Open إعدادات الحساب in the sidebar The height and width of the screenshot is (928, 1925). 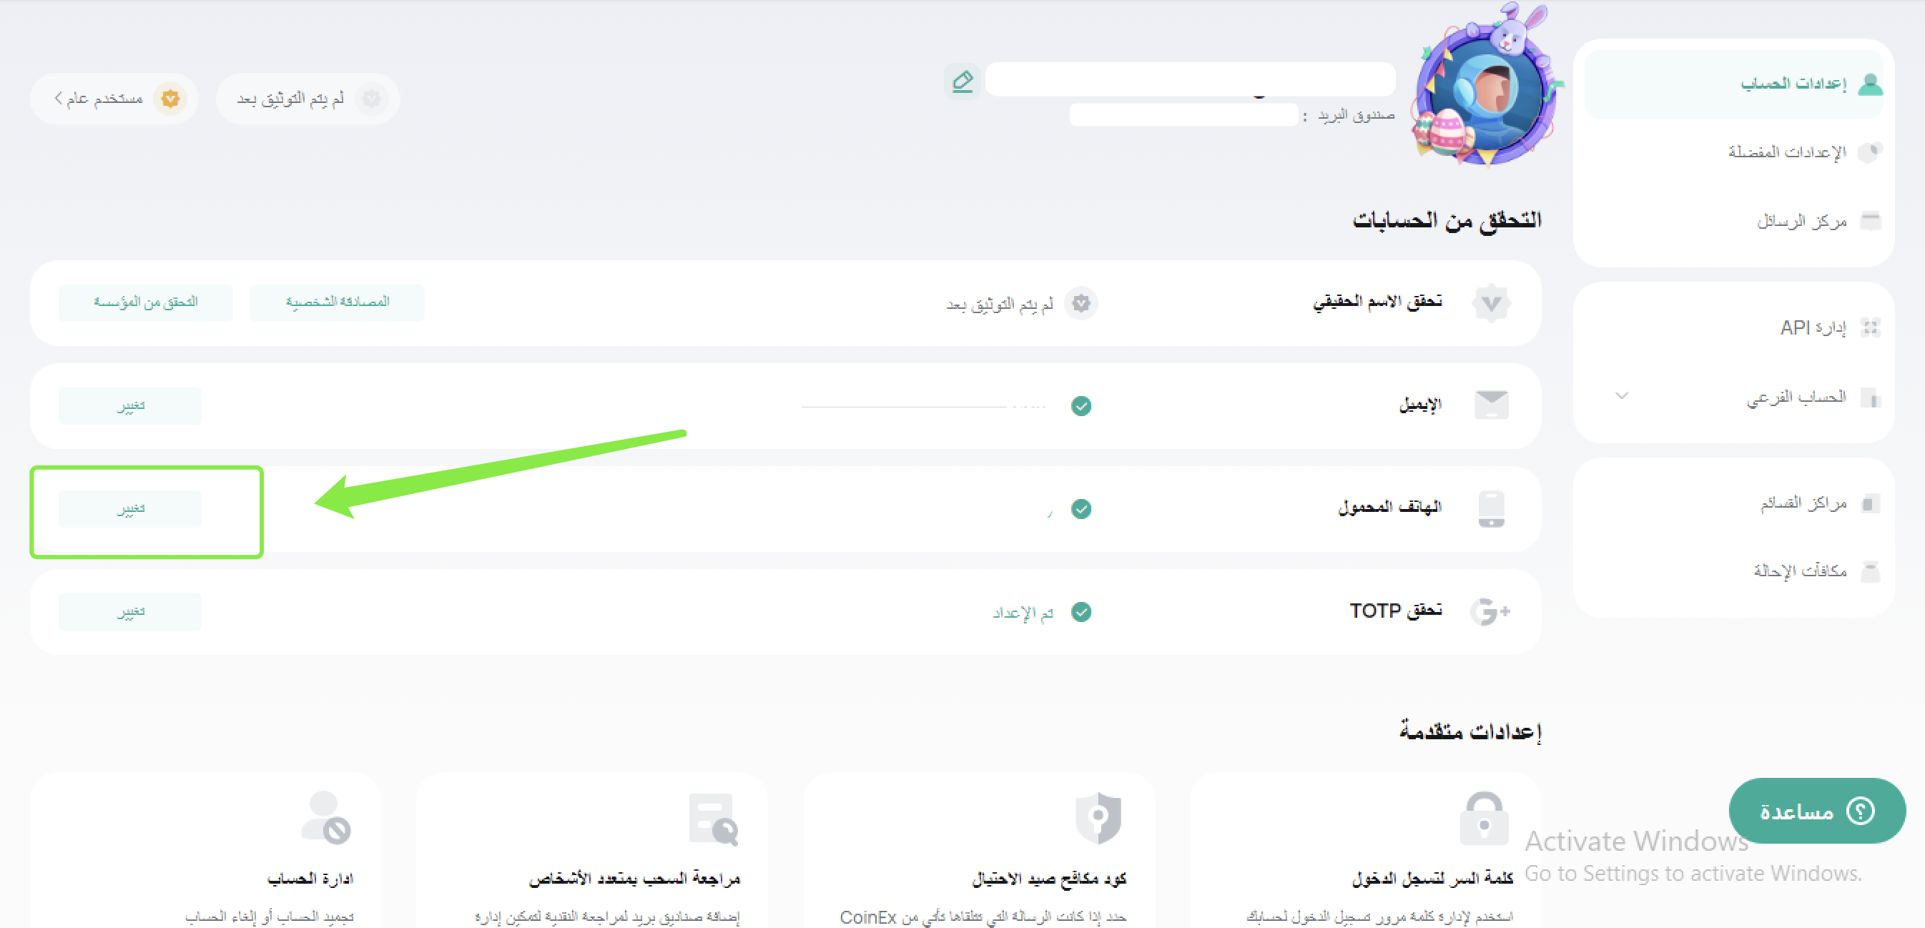coord(1792,83)
